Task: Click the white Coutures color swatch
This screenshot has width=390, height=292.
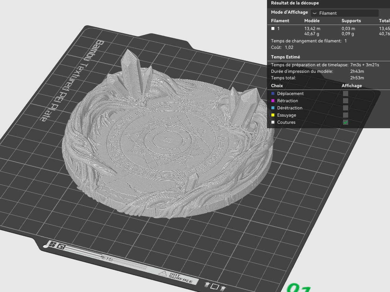Action: click(273, 122)
